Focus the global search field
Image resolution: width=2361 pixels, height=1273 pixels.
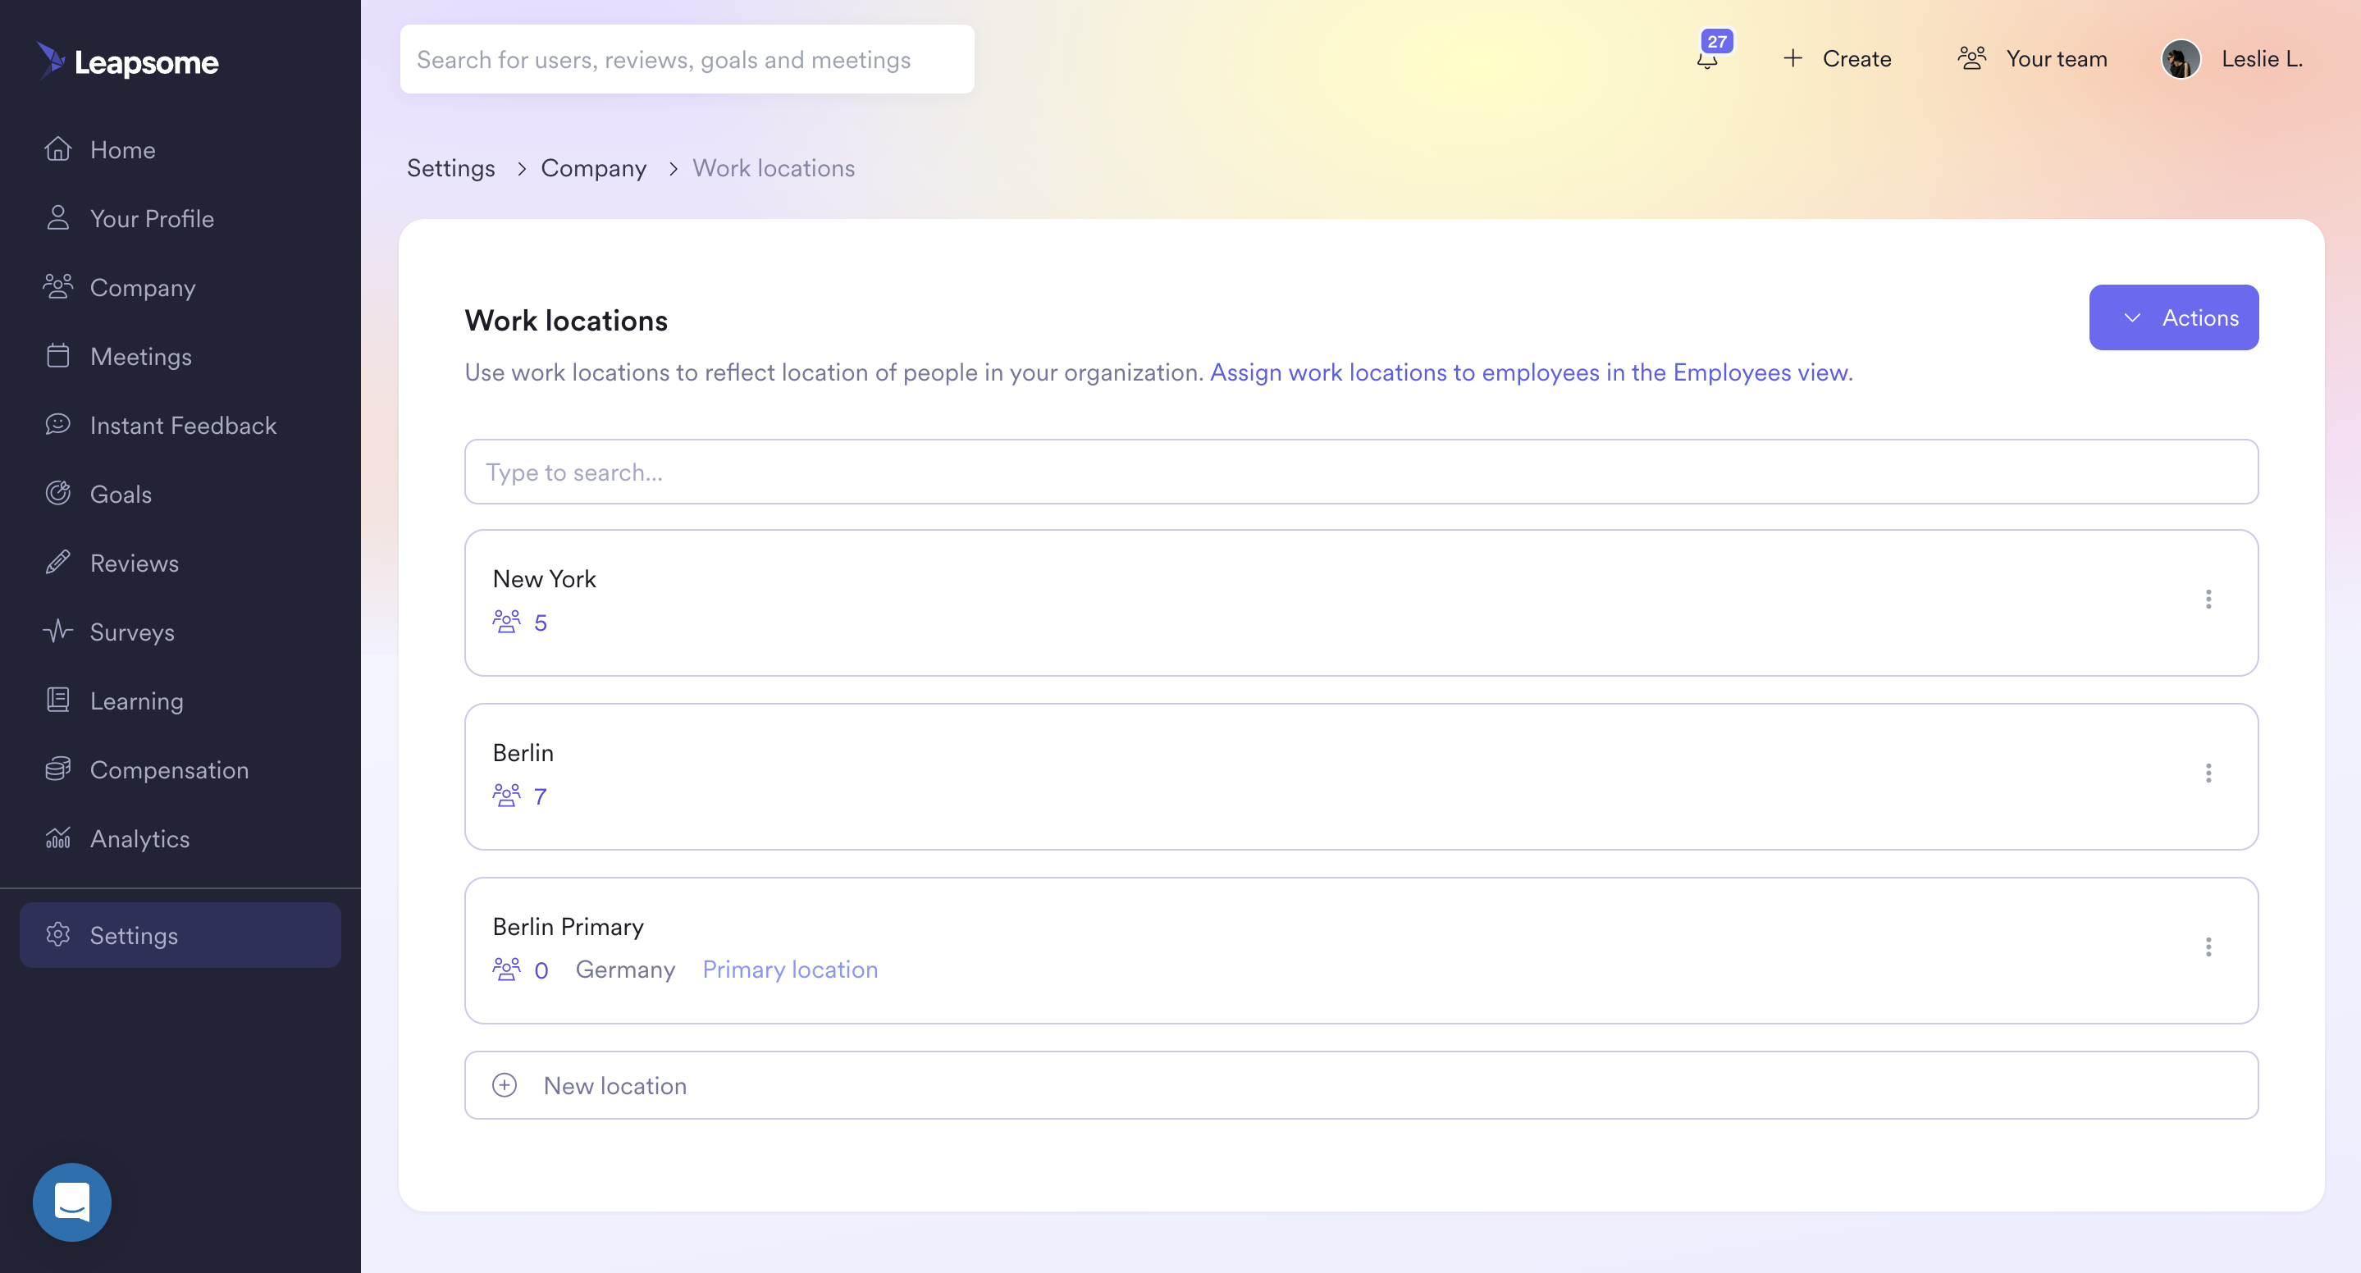click(687, 59)
